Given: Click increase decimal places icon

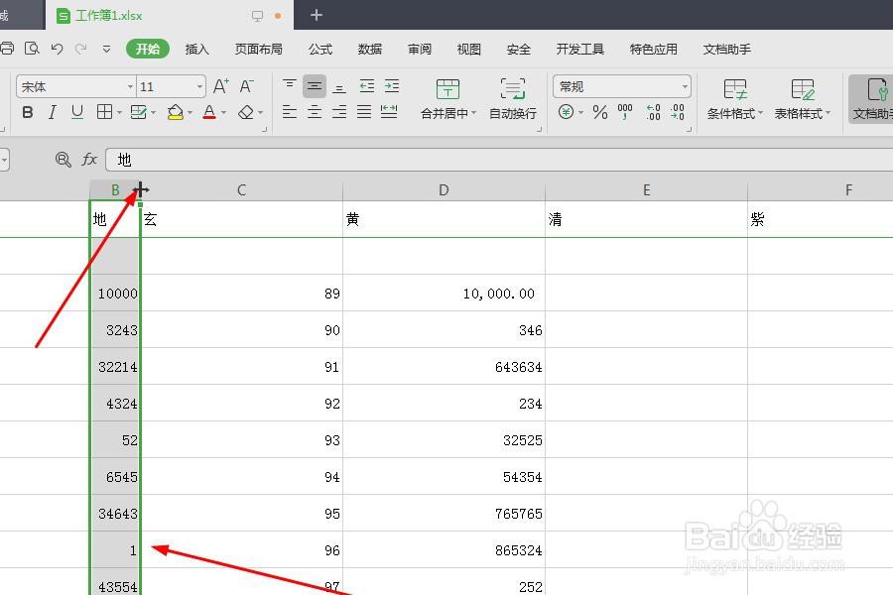Looking at the screenshot, I should tap(653, 112).
